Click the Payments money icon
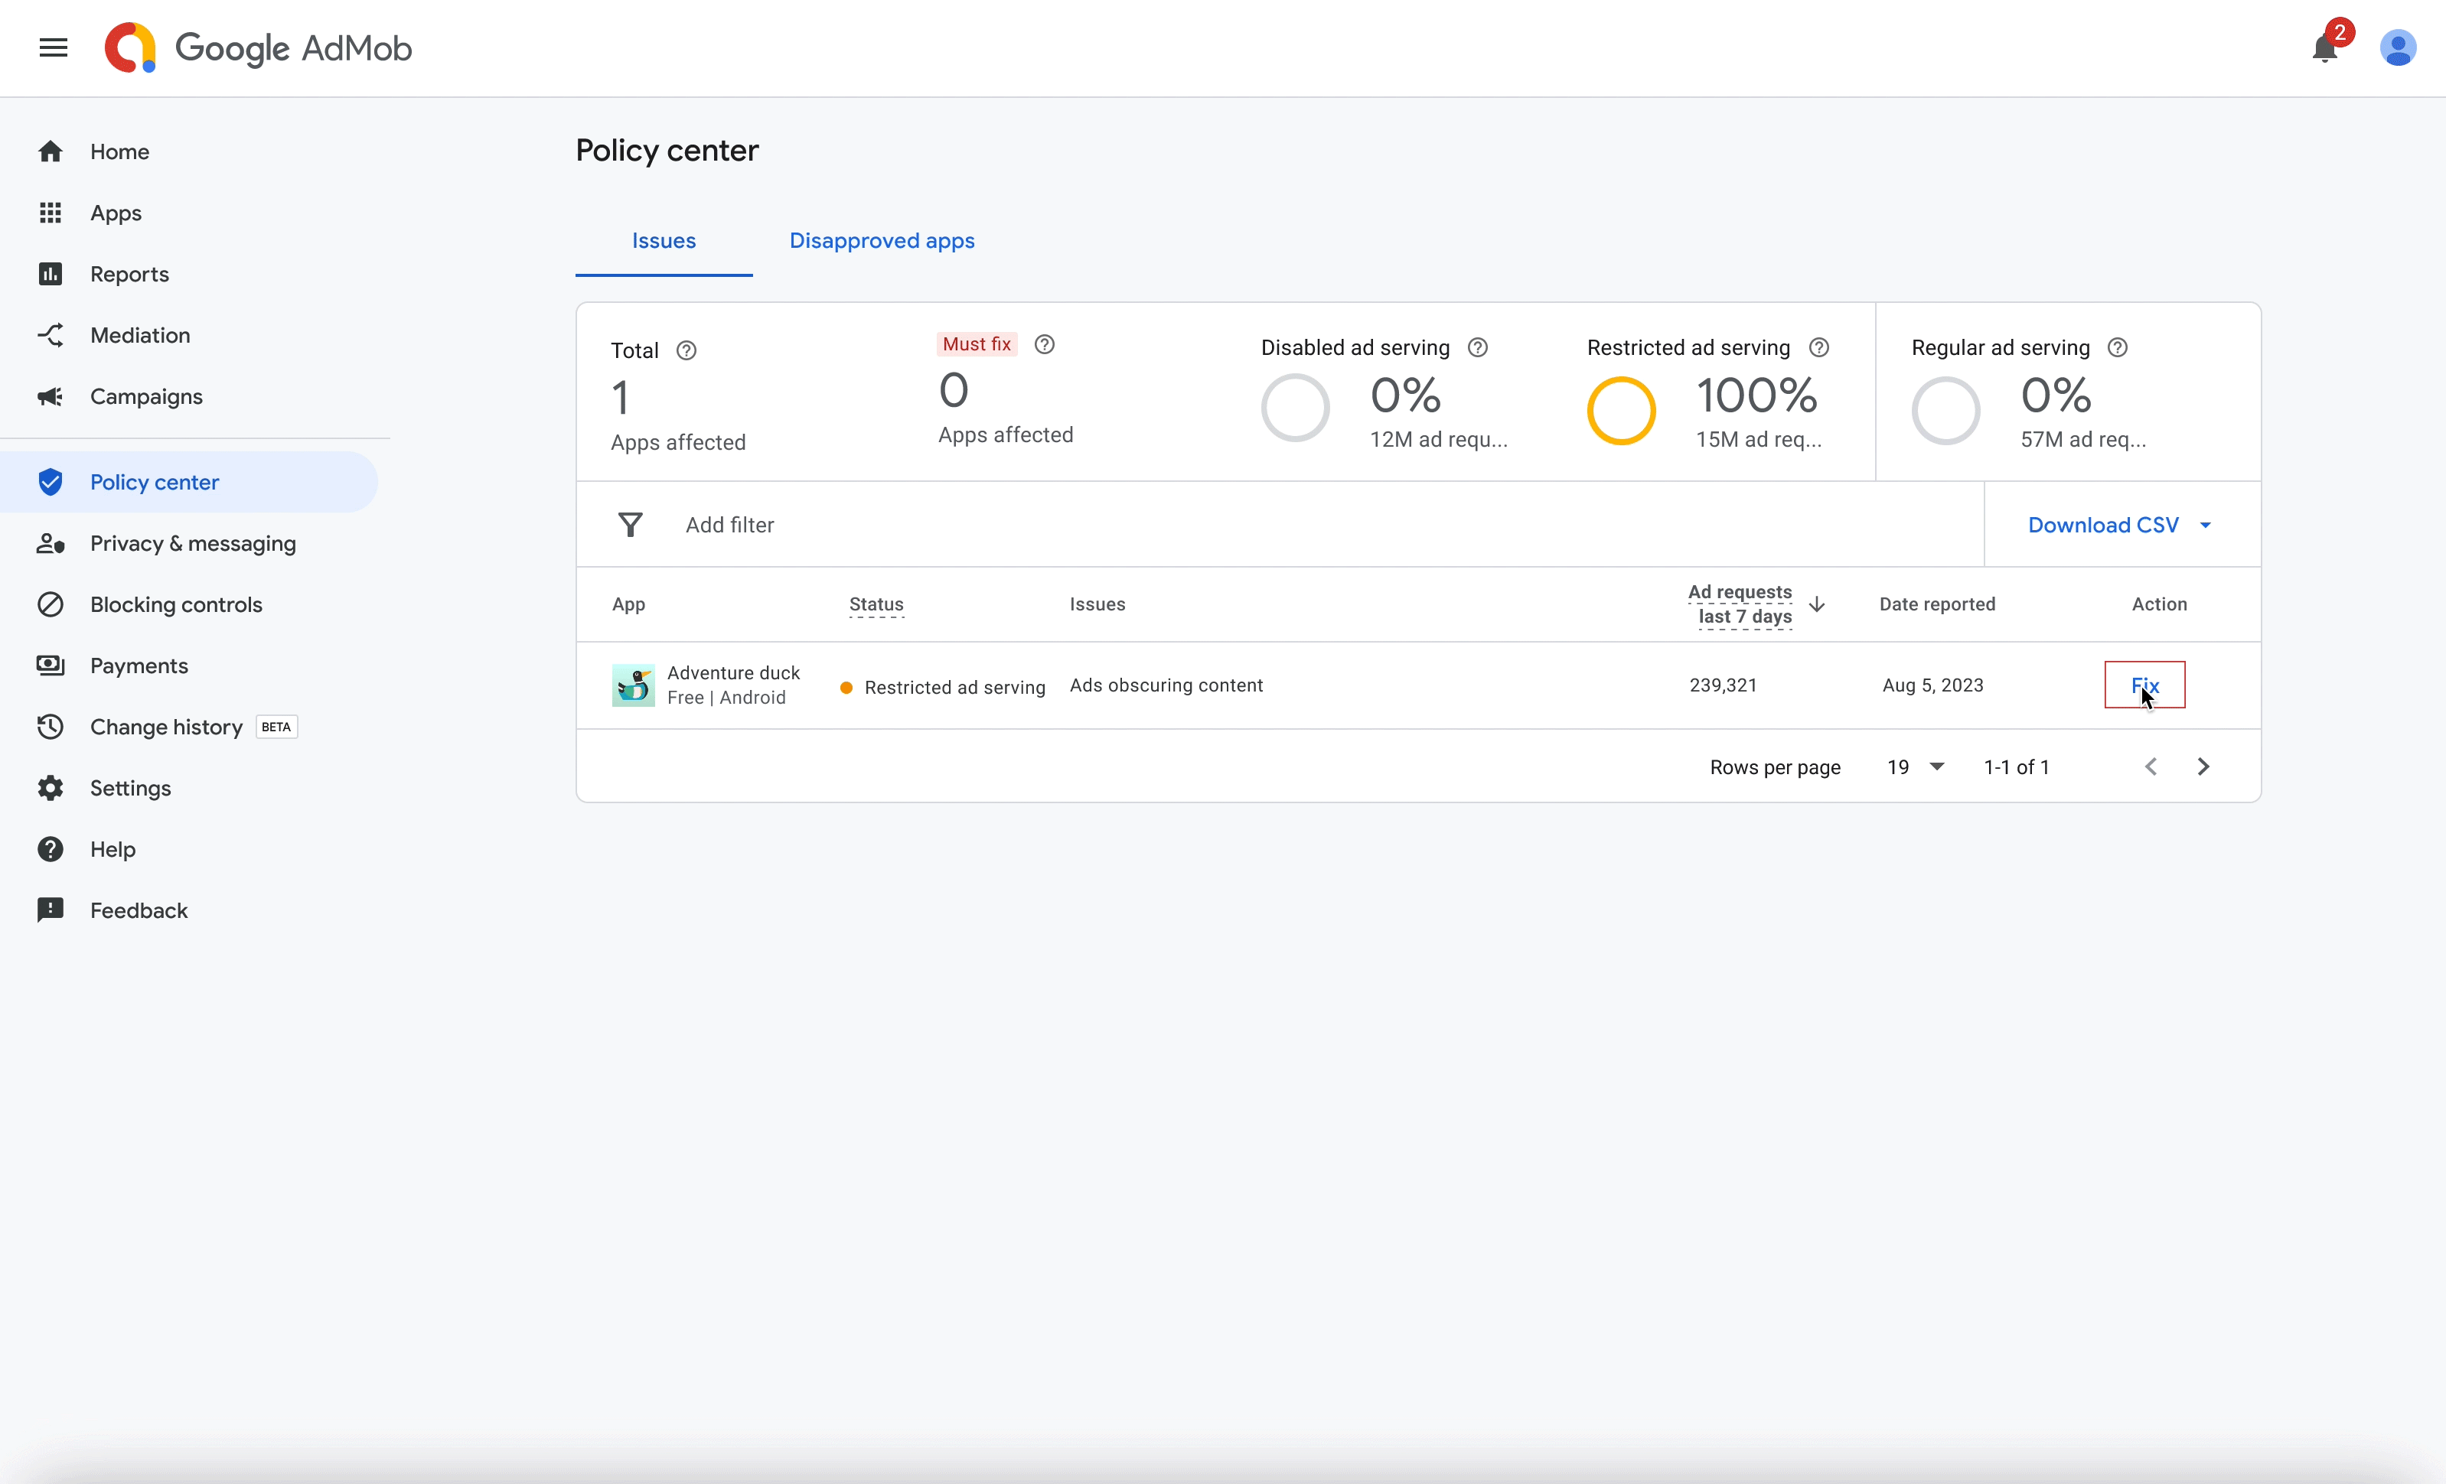This screenshot has height=1484, width=2446. [x=51, y=666]
